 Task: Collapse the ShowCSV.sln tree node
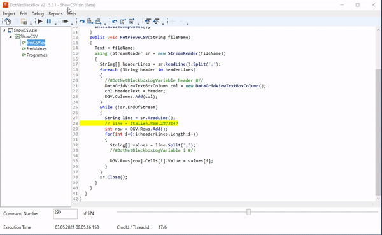pos(4,30)
